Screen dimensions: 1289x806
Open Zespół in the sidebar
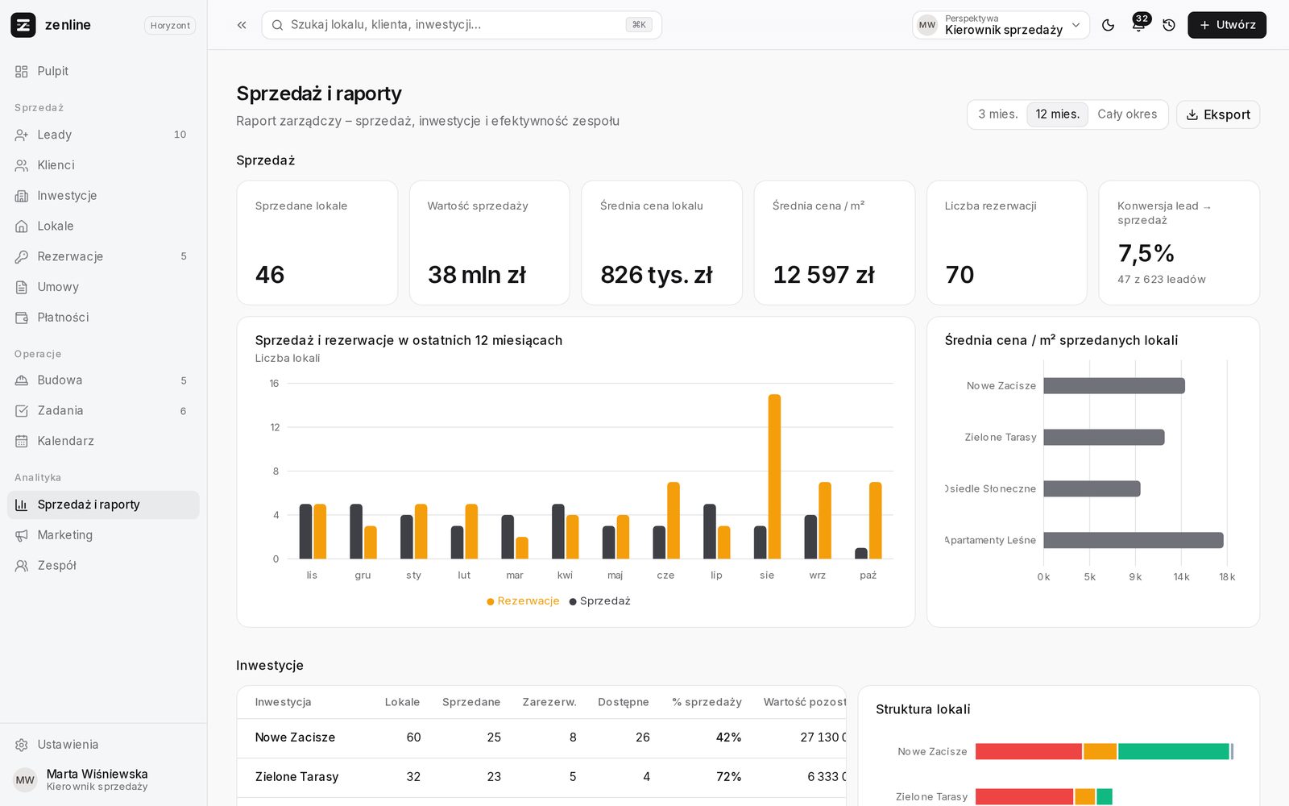click(x=103, y=566)
